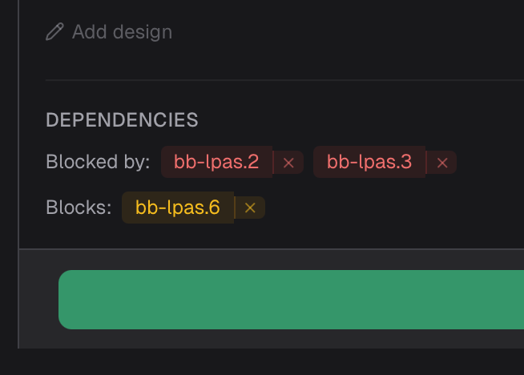Click the horizontal divider above DEPENDENCIES
This screenshot has width=524, height=375.
coord(280,80)
